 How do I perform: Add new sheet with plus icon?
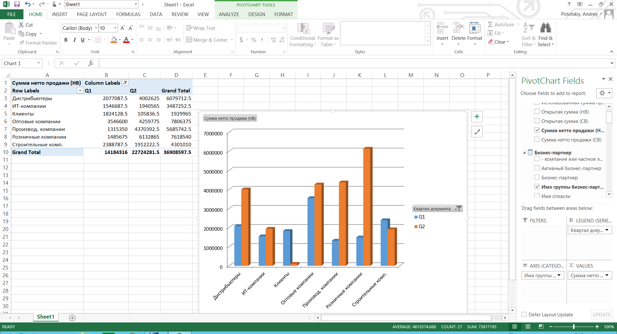click(72, 318)
